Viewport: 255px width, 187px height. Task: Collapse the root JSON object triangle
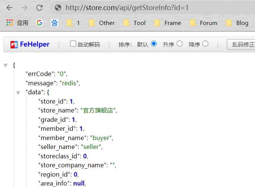(6, 66)
